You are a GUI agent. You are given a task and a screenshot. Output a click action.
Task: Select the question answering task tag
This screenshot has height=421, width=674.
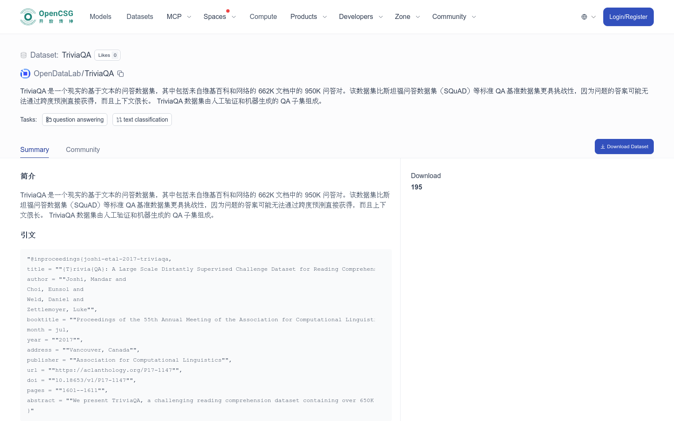coord(75,120)
